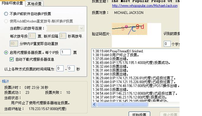Click the 个字 character count input field

pyautogui.click(x=167, y=44)
